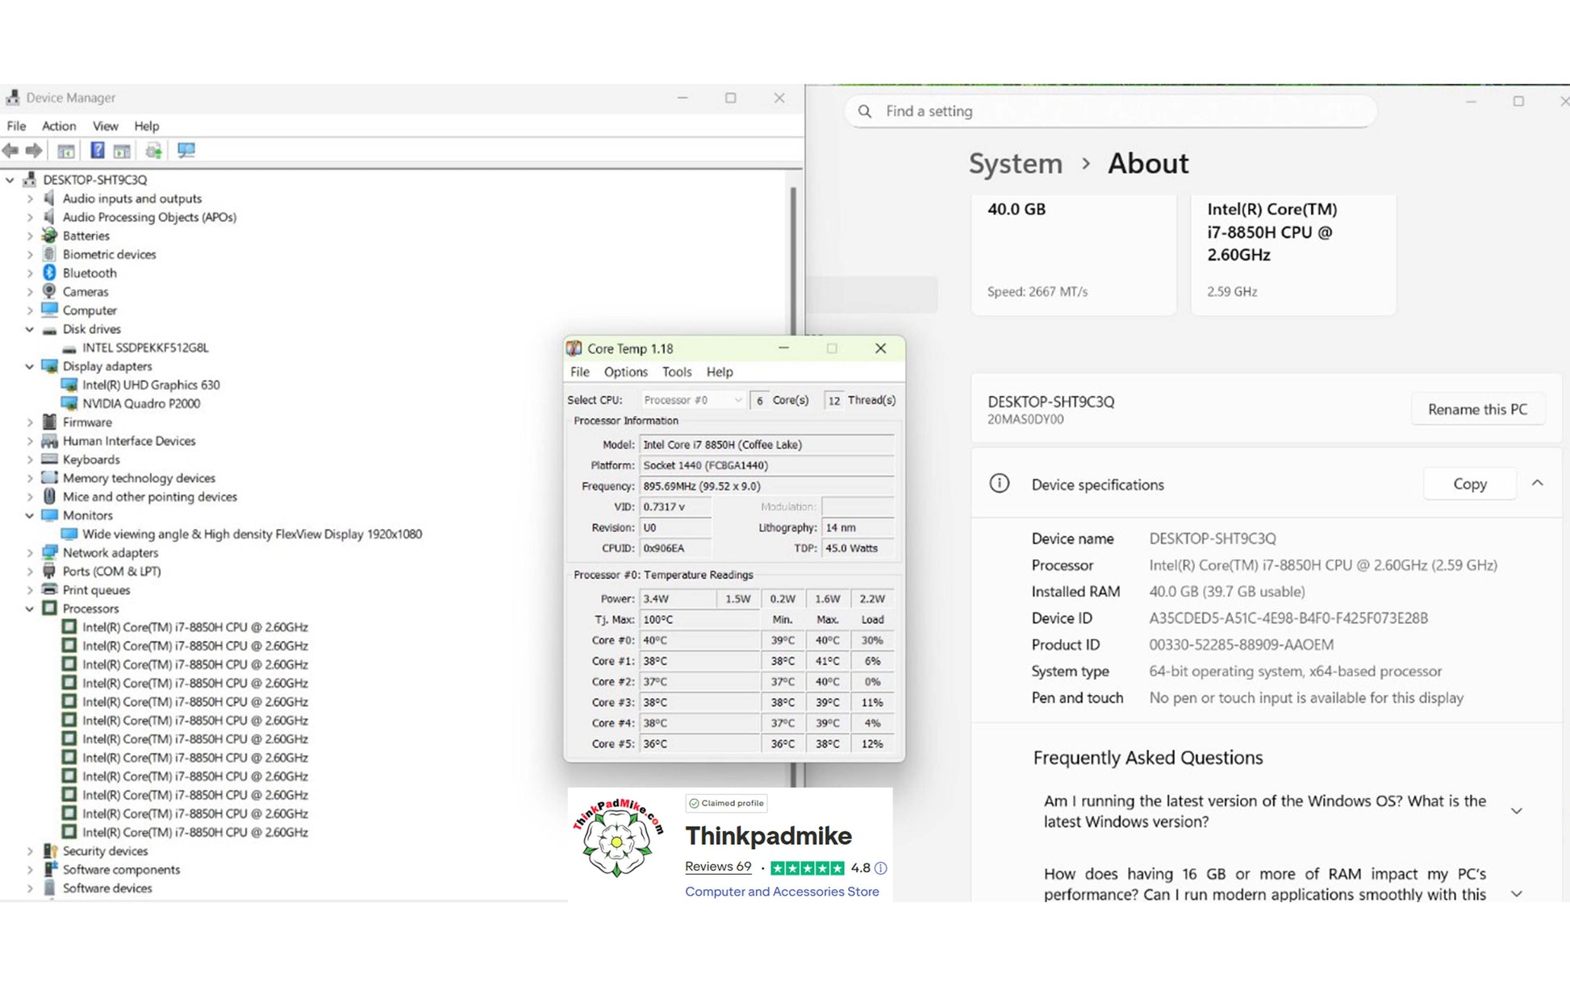
Task: Click the Rename this PC button
Action: 1476,410
